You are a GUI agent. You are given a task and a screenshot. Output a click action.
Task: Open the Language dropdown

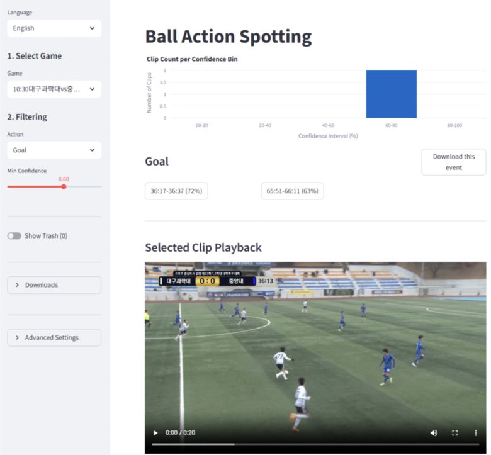[x=54, y=28]
